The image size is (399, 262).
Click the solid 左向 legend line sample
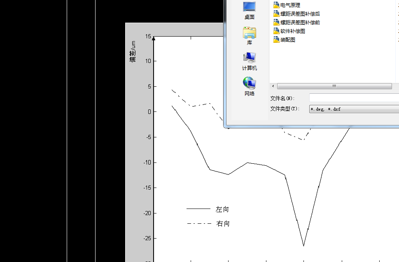tap(198, 209)
